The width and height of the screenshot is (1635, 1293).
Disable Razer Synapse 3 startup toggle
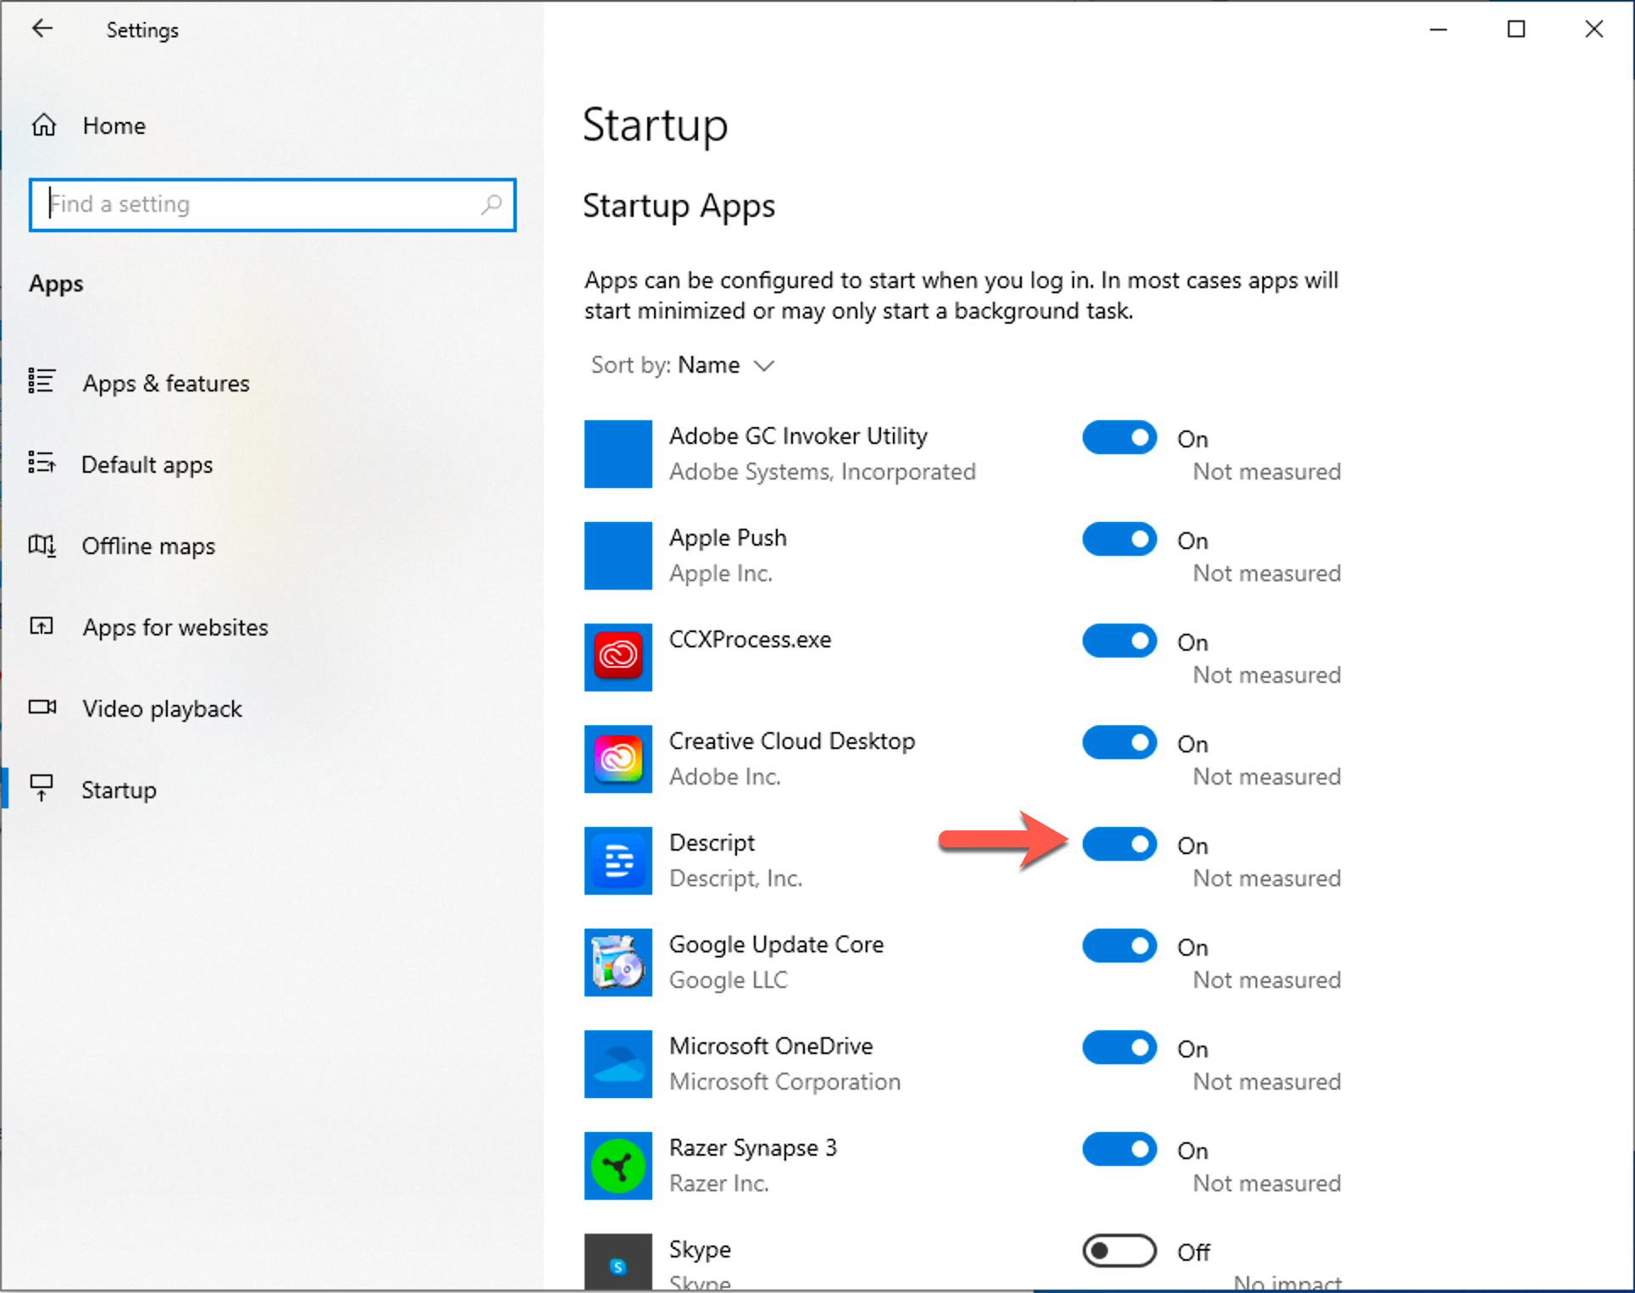point(1119,1150)
